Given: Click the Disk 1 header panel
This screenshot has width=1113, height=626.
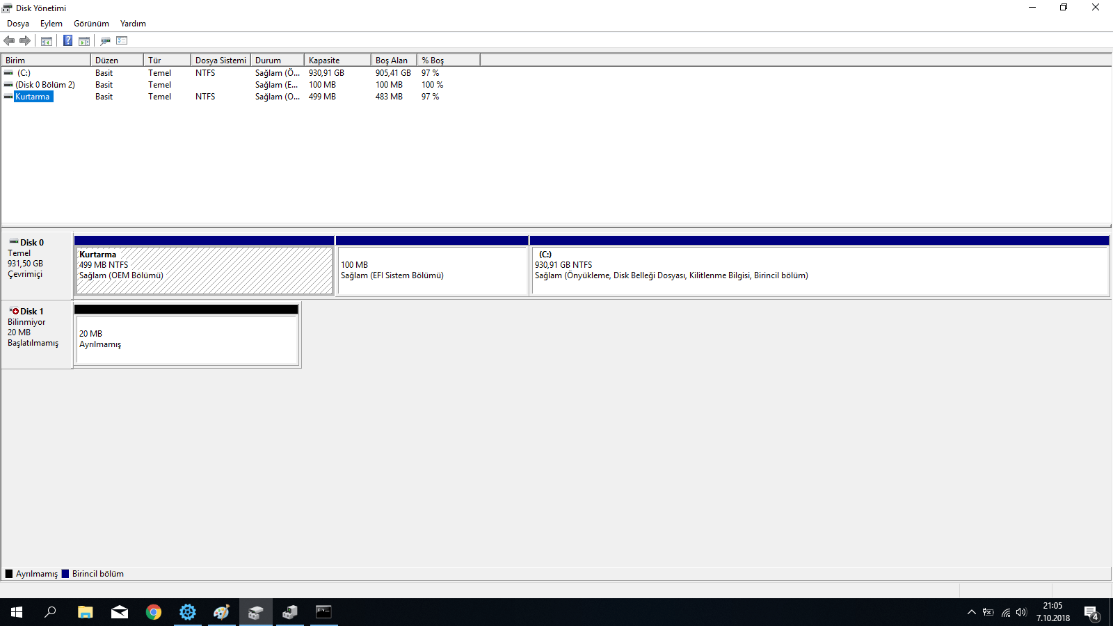Looking at the screenshot, I should 38,335.
